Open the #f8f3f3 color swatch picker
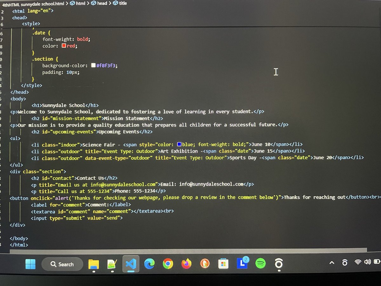The image size is (381, 286). (93, 65)
